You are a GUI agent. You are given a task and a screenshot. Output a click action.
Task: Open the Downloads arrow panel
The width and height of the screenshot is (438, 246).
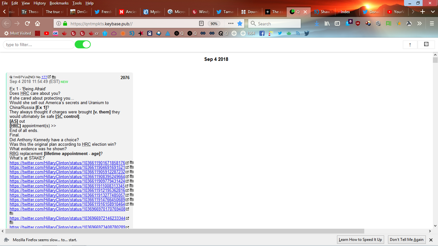(317, 23)
